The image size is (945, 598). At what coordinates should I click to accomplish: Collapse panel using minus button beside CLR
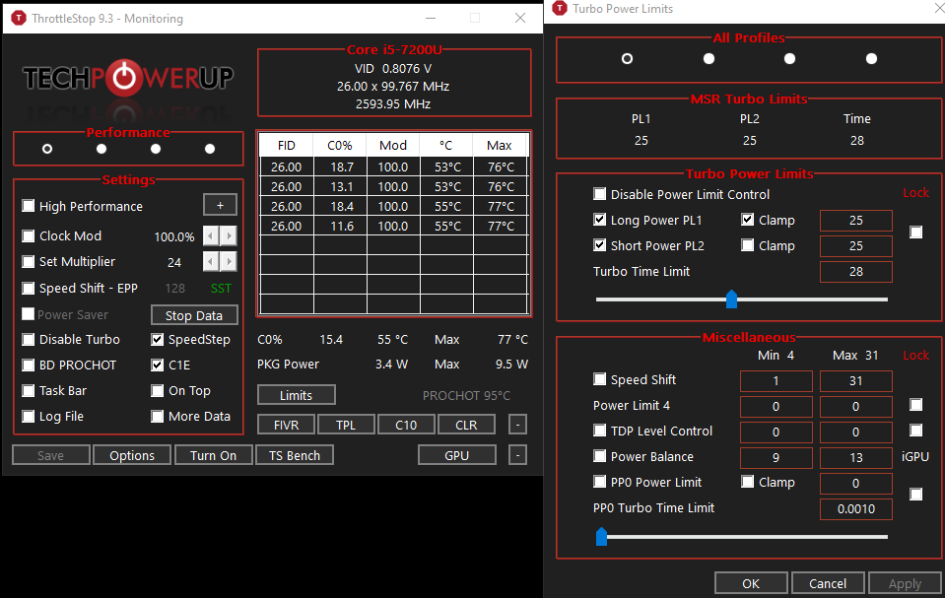[517, 425]
